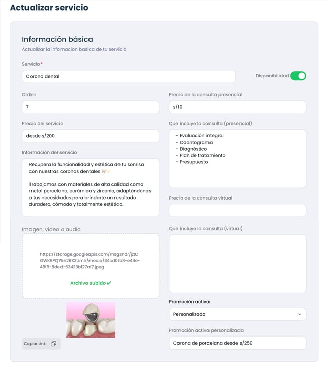
Task: Click the Información básica section heading
Action: (57, 39)
